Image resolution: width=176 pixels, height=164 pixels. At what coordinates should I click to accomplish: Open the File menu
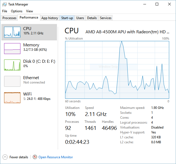tap(5, 11)
